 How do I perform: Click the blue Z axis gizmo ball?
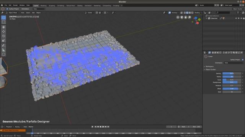pyautogui.click(x=196, y=18)
